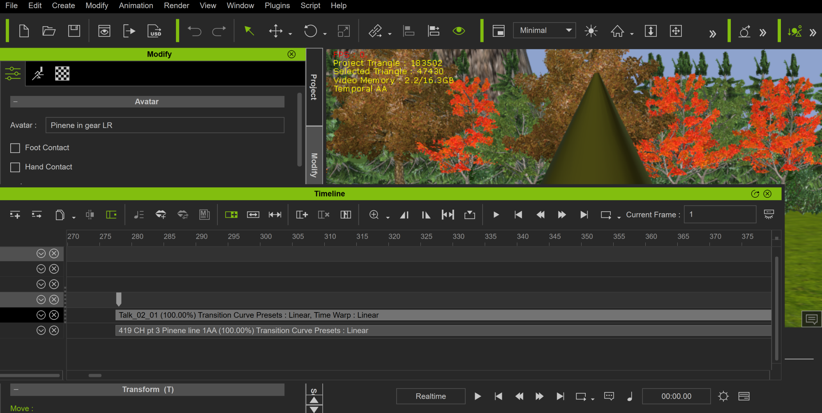Activate the Scale tool in the toolbar
822x413 pixels.
pyautogui.click(x=344, y=31)
